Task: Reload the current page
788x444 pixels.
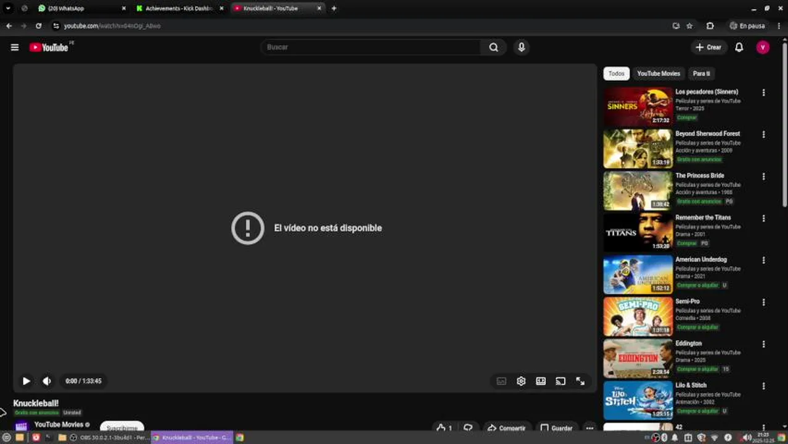Action: click(x=38, y=26)
